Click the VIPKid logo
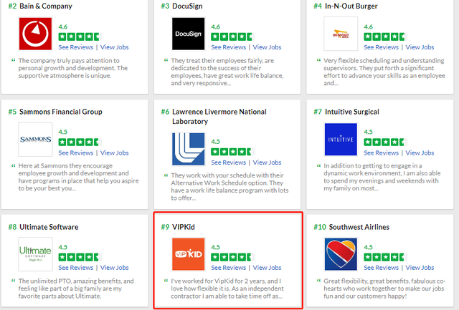 click(188, 254)
